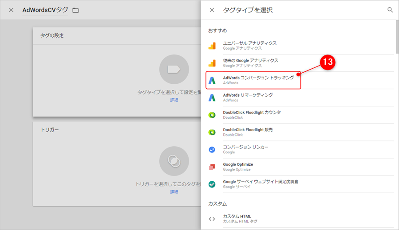The height and width of the screenshot is (230, 399).
Task: Choose AdWords リマーケティング tag type
Action: 301,97
